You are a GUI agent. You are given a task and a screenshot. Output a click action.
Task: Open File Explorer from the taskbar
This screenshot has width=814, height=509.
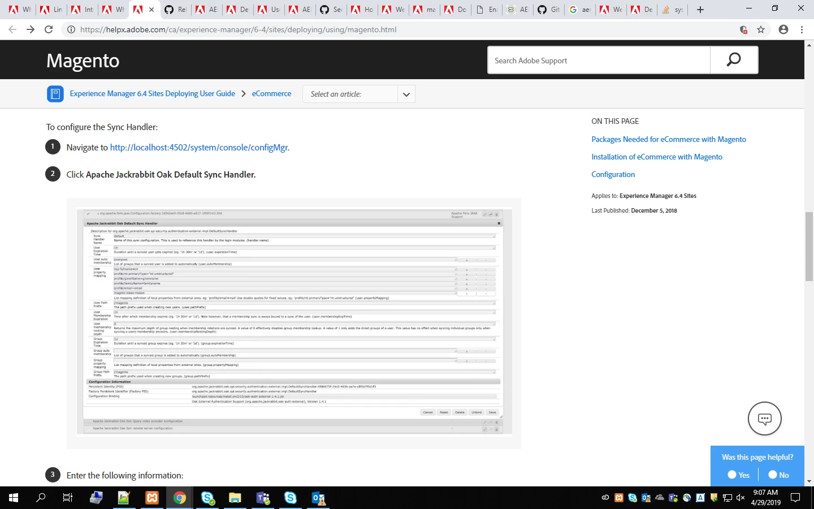click(235, 498)
